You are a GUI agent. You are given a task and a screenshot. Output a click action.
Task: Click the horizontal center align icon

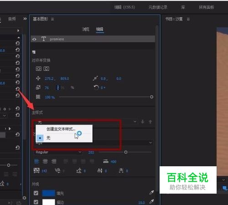[47, 69]
